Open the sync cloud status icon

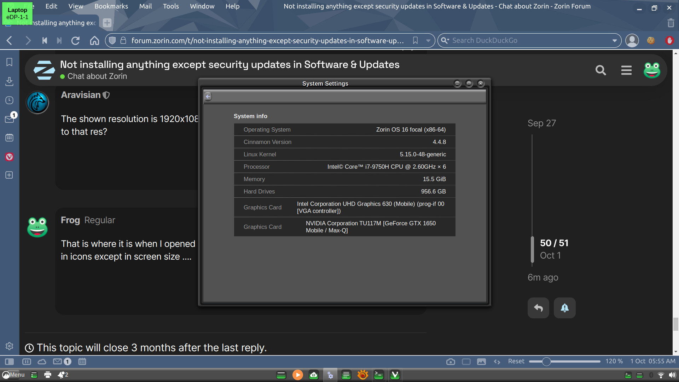[42, 361]
